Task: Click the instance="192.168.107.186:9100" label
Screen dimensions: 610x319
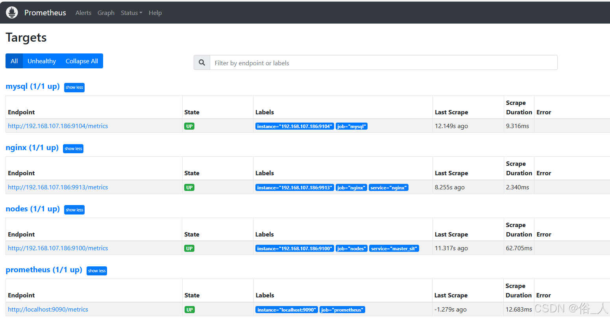Action: coord(295,248)
